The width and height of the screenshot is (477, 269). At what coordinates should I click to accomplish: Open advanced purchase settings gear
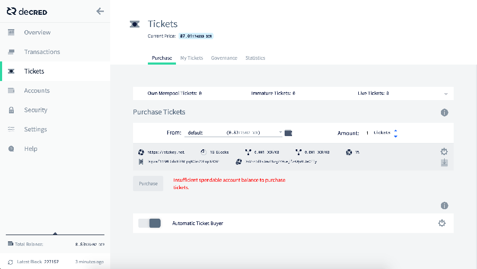(x=444, y=151)
